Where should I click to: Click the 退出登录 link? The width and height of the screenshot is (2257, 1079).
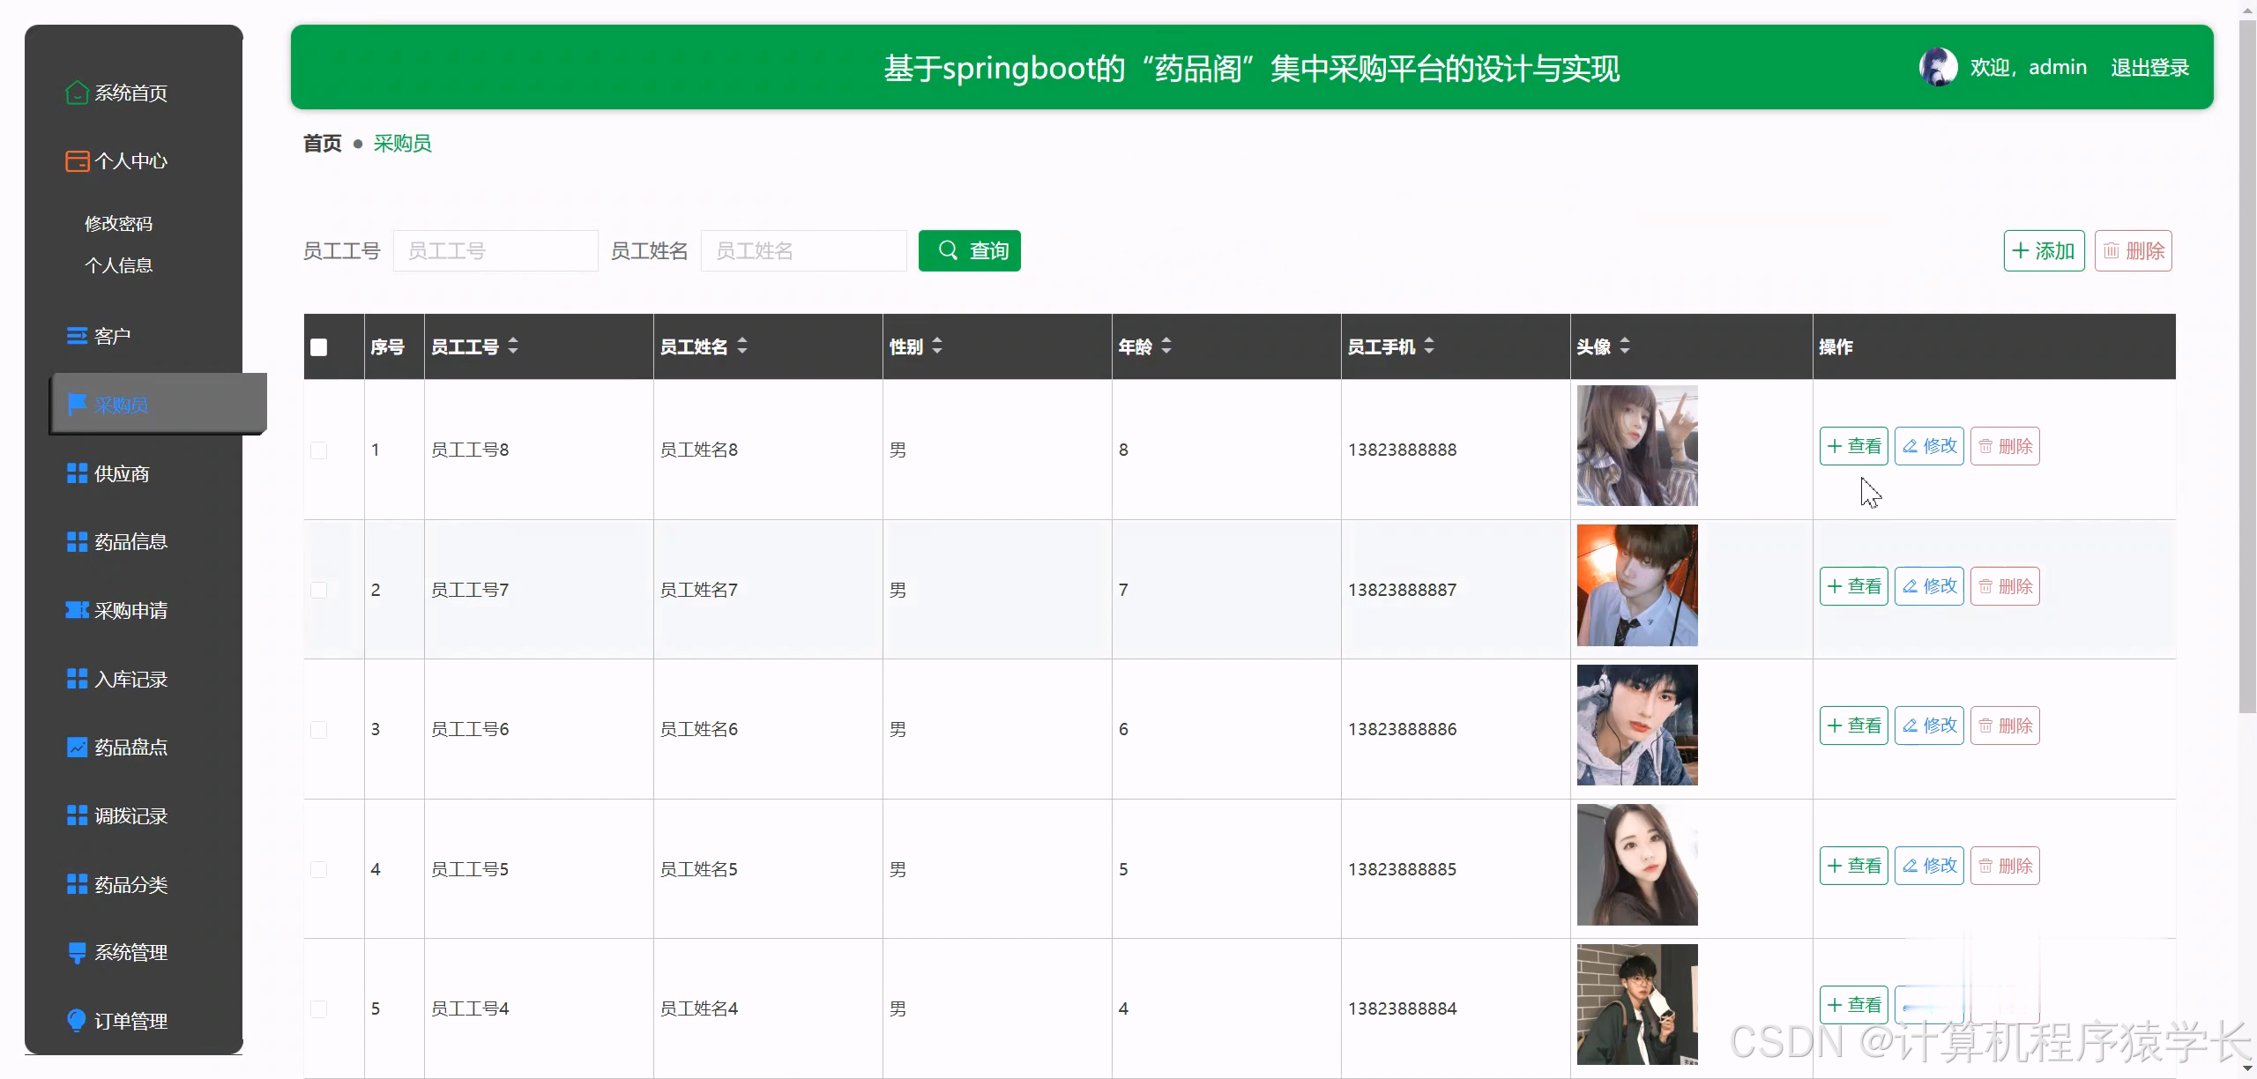point(2149,68)
